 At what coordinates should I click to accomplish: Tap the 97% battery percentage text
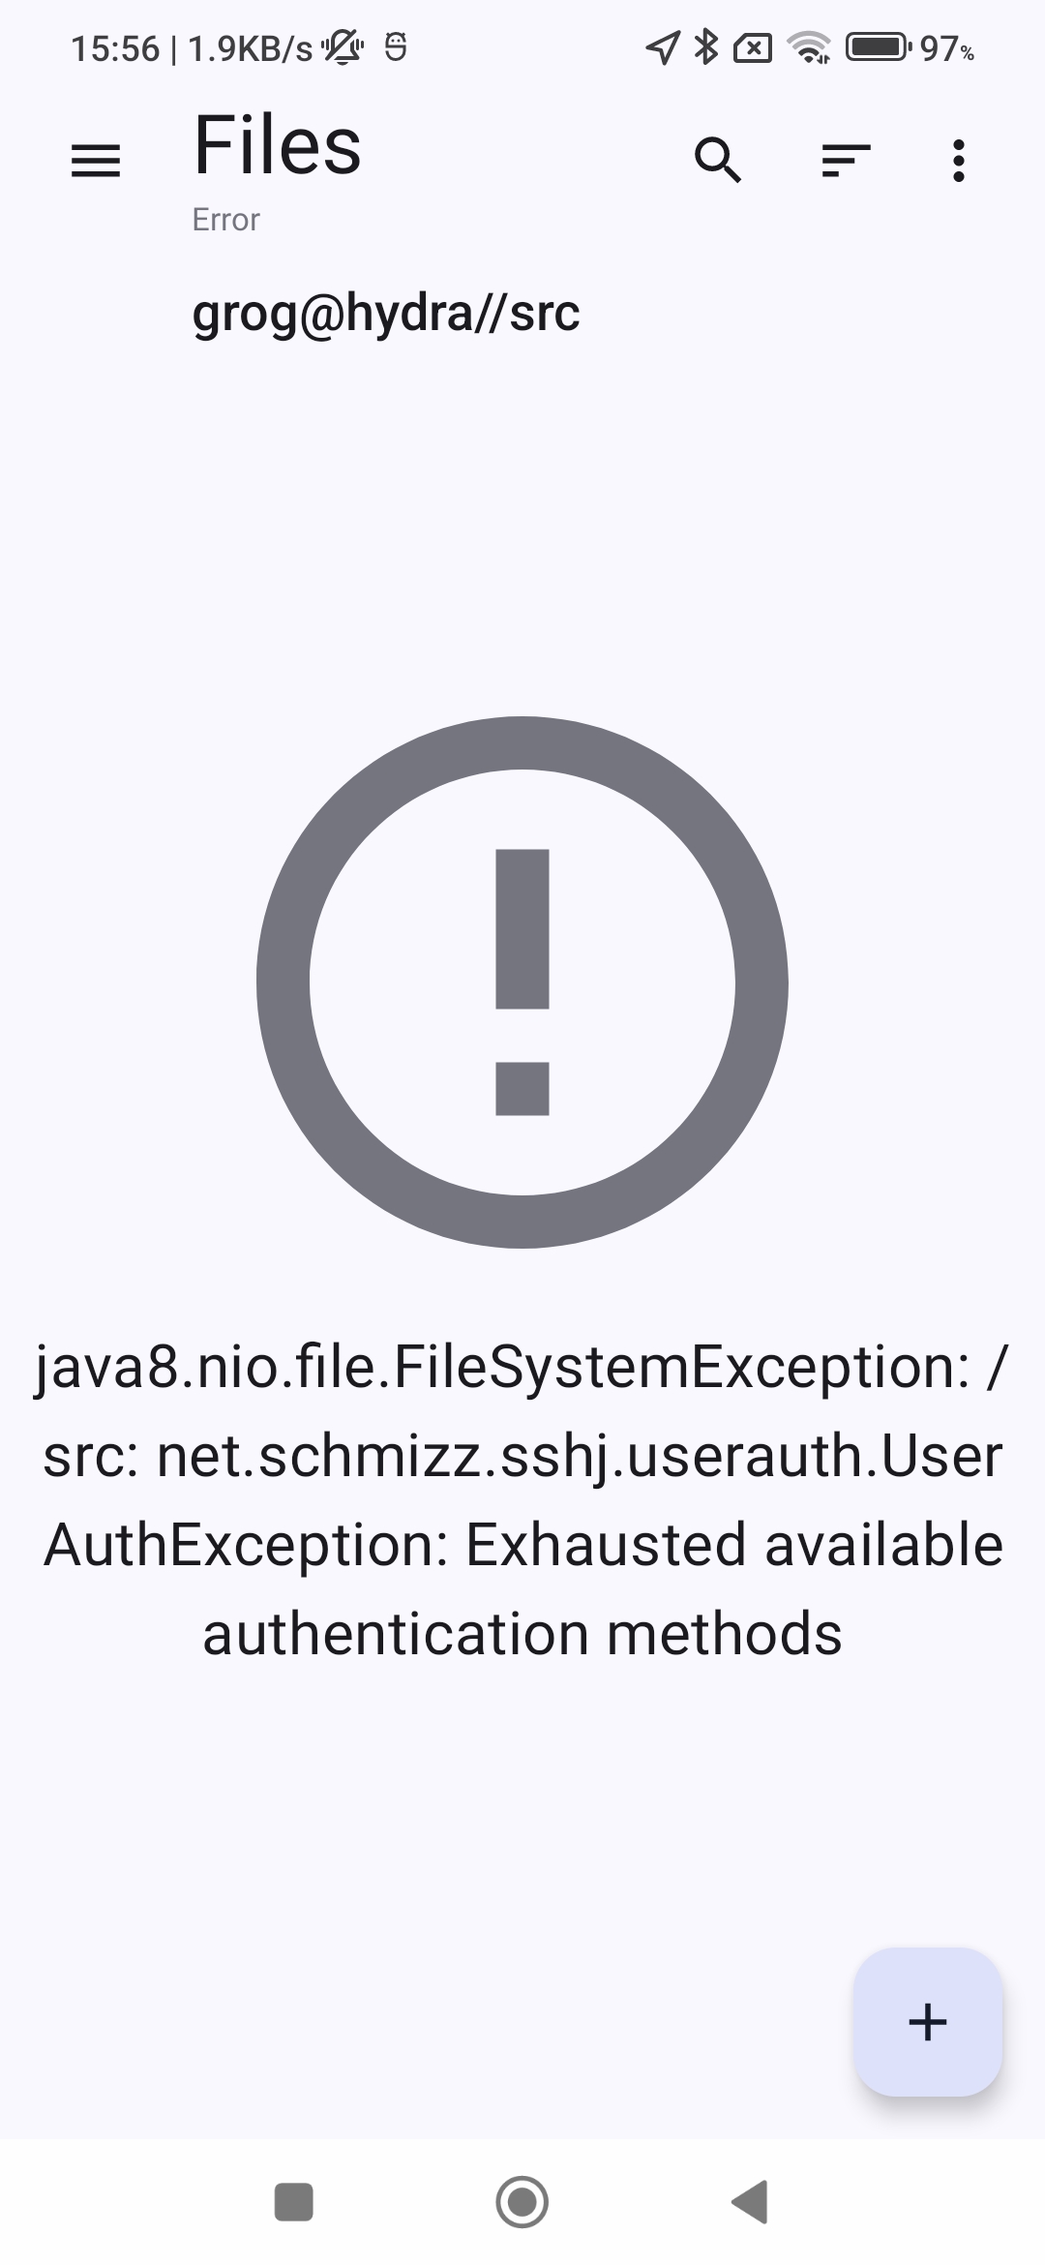tap(946, 48)
